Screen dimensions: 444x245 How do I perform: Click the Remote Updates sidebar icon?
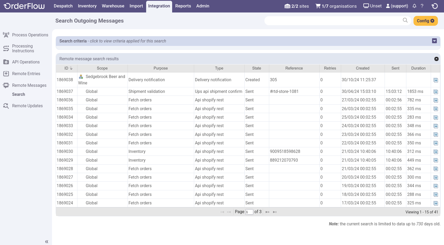[6, 106]
